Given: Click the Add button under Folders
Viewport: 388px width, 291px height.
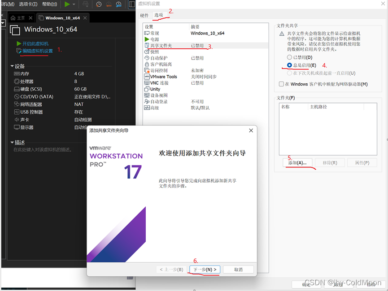Looking at the screenshot, I should (297, 163).
